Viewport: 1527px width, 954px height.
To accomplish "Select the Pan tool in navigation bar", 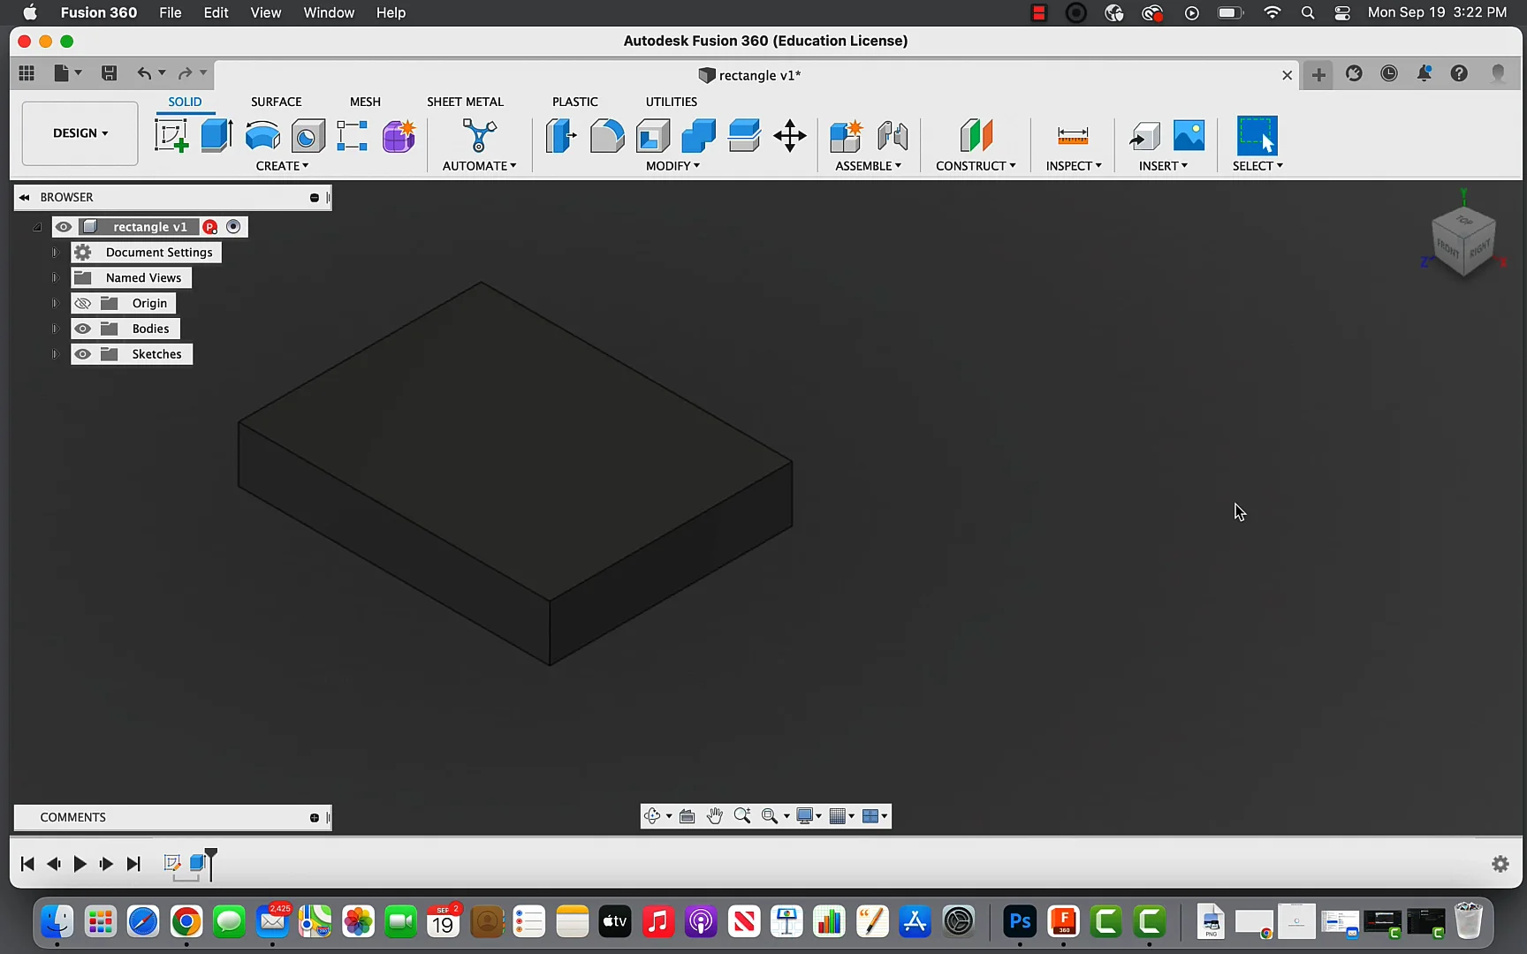I will (715, 815).
